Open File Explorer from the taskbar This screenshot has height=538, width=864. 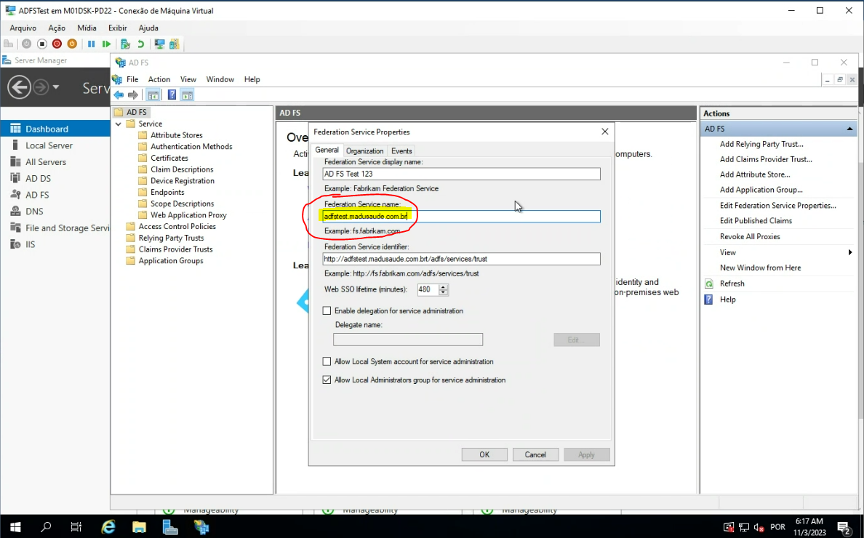(139, 527)
